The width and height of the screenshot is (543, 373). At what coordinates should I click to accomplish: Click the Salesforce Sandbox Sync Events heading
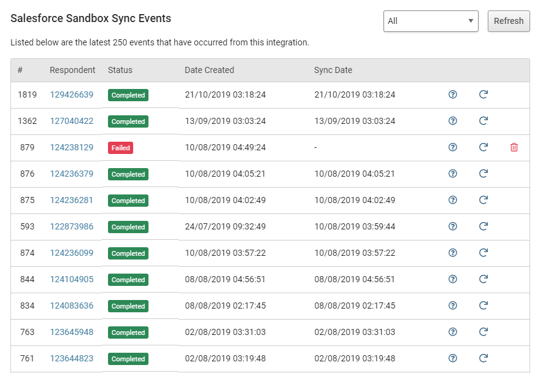coord(91,18)
